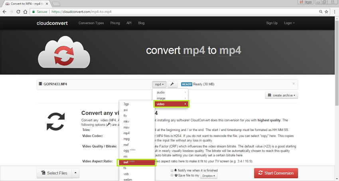Expand the Login dropdown

click(x=289, y=23)
